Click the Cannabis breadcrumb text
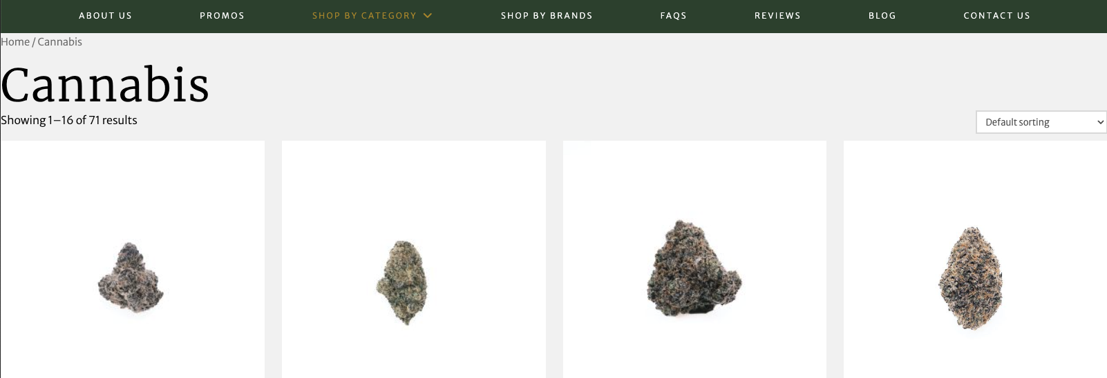 pos(60,42)
